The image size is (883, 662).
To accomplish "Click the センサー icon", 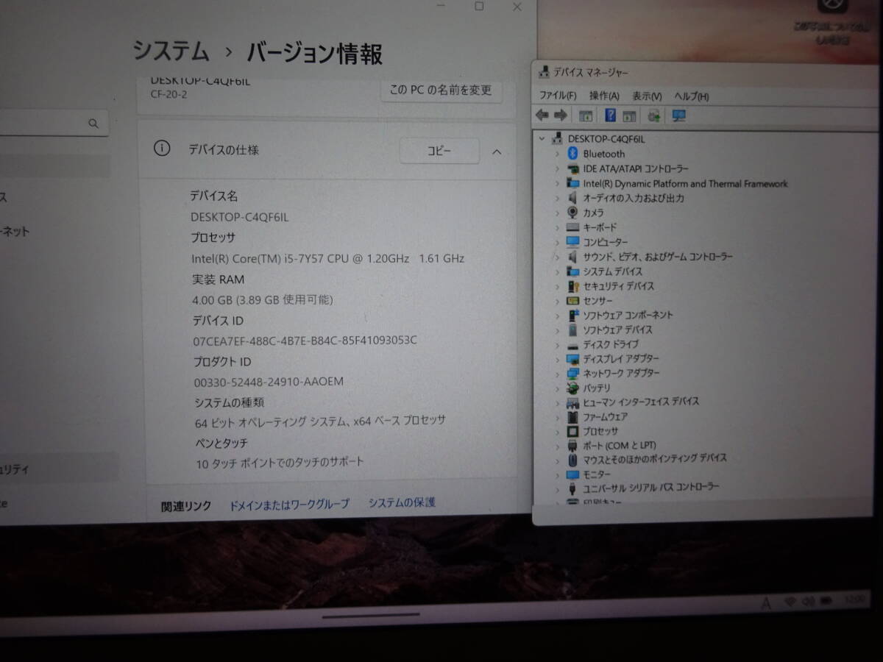I will [573, 301].
